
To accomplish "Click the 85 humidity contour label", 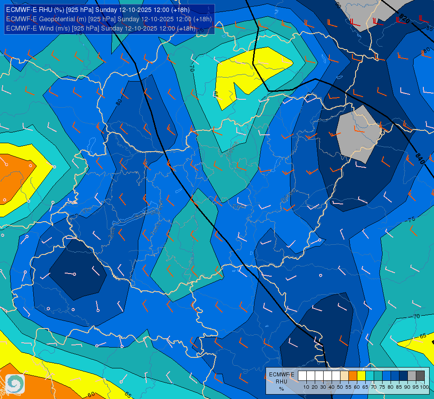I will pyautogui.click(x=429, y=28).
